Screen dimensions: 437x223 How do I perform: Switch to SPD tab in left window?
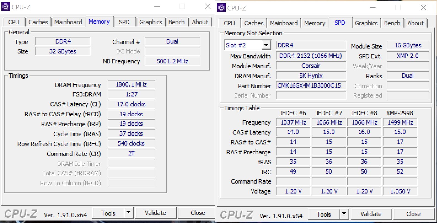pyautogui.click(x=124, y=22)
